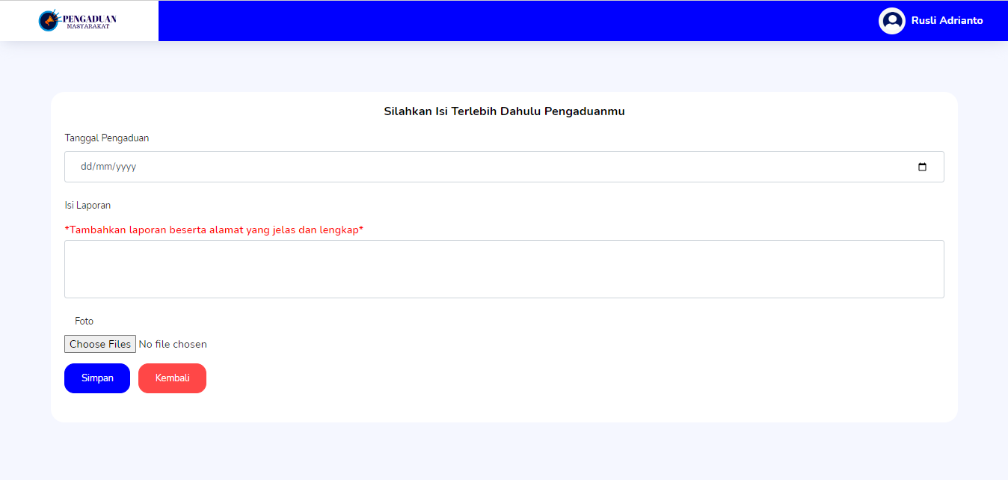Click the 'Foto' label
The image size is (1008, 480).
[84, 321]
